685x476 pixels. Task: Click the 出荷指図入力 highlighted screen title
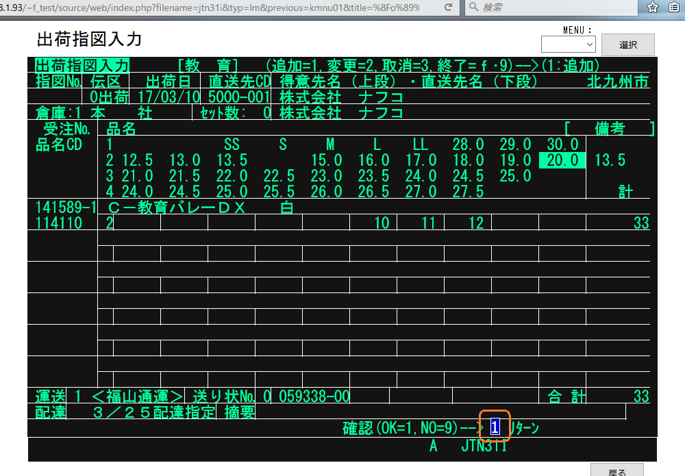click(82, 66)
